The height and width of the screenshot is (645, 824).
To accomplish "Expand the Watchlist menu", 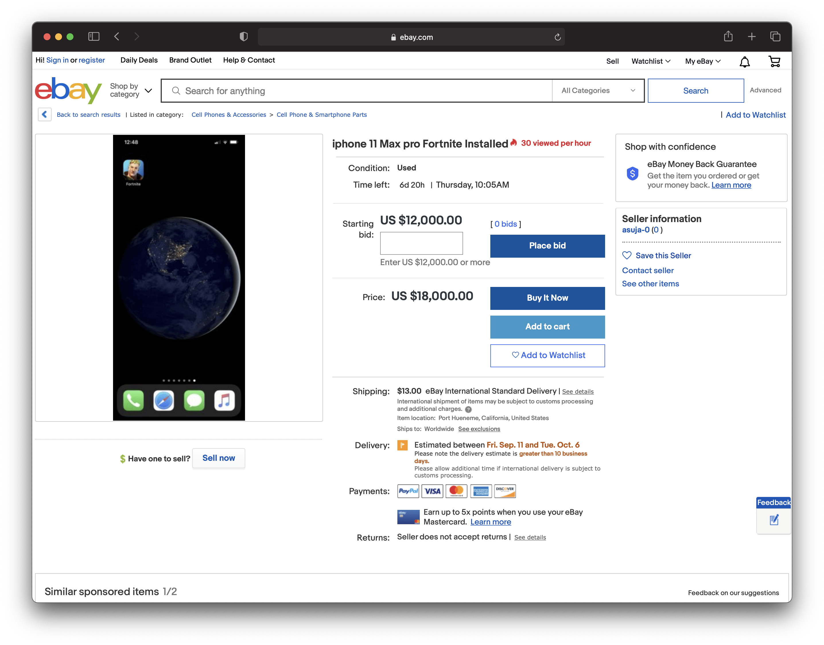I will pos(651,61).
